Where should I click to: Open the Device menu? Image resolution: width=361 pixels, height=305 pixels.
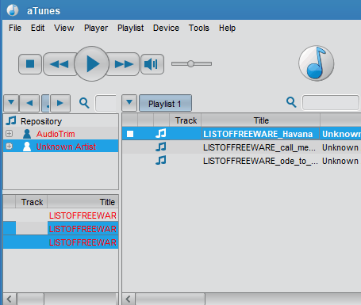tap(166, 28)
